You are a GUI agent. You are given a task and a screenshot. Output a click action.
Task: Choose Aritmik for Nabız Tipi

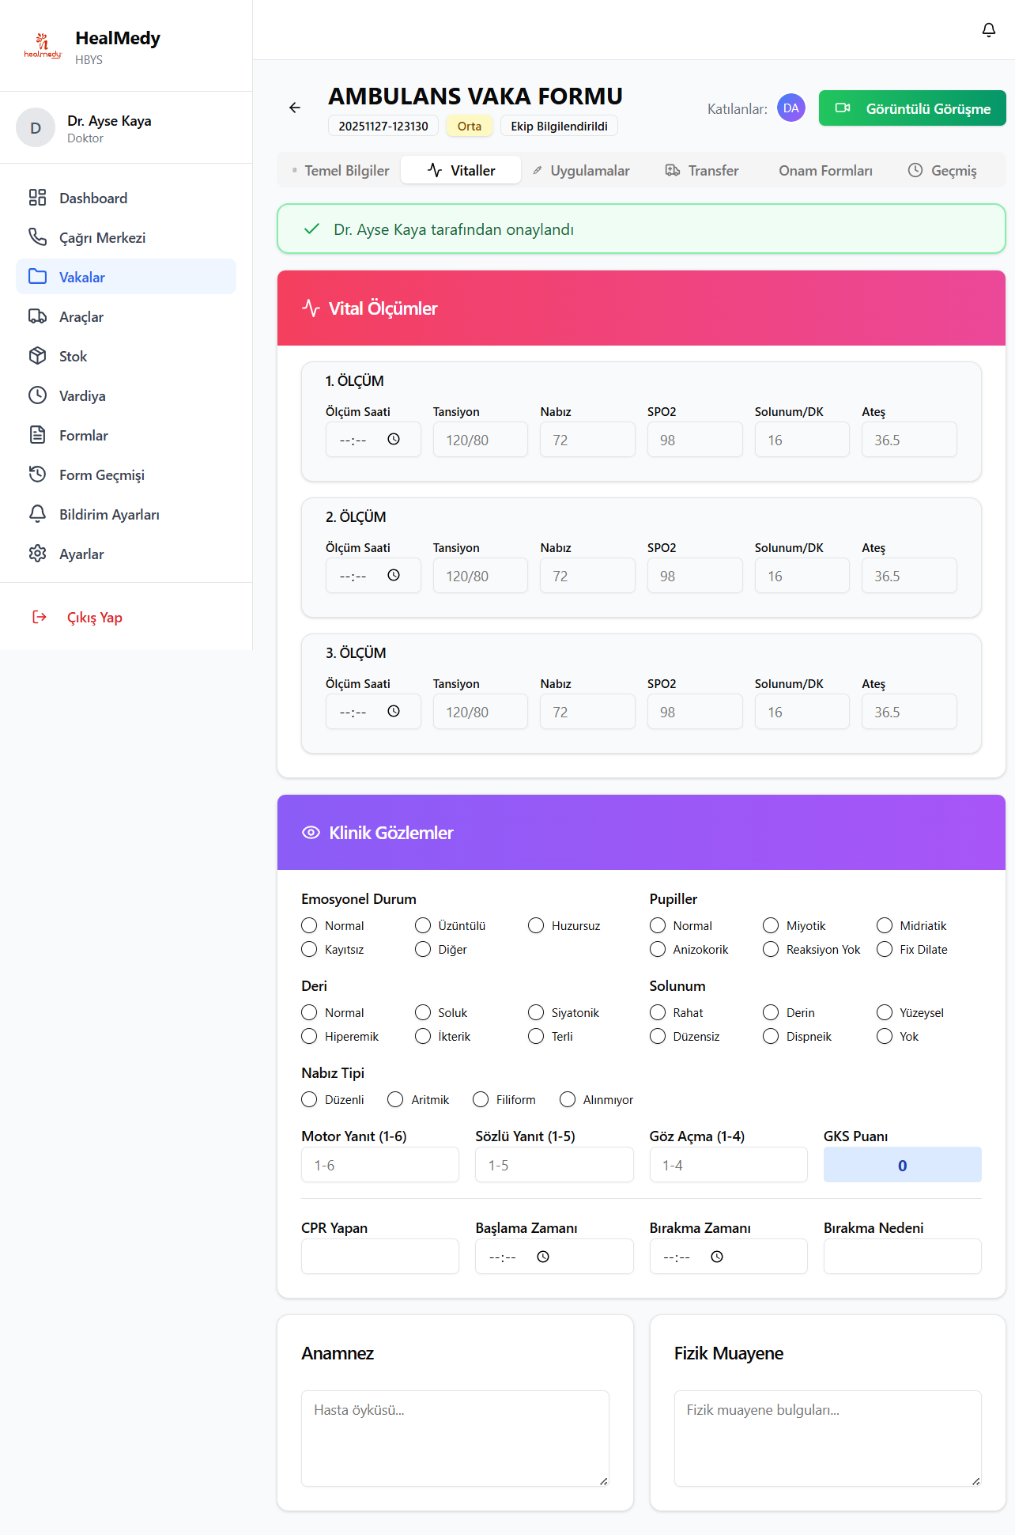coord(396,1099)
